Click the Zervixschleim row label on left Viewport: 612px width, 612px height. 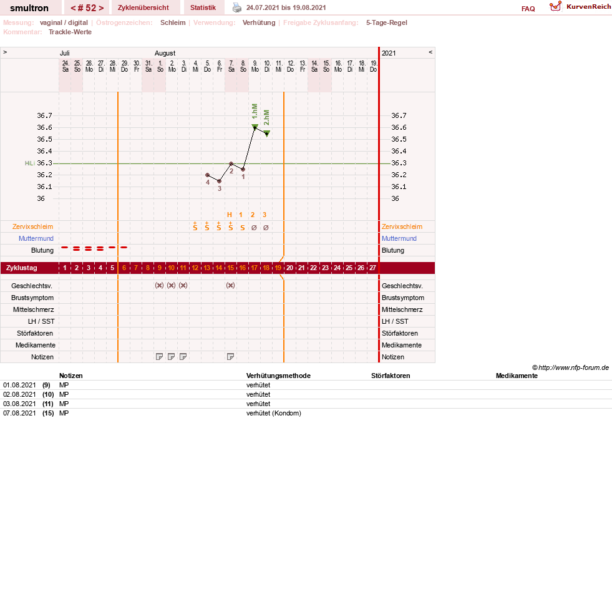point(33,226)
